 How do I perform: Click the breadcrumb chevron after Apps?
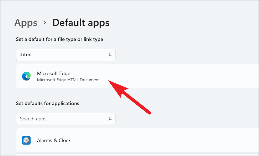[x=44, y=22]
